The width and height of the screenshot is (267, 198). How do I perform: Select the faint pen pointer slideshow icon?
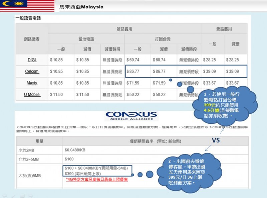click(x=14, y=196)
